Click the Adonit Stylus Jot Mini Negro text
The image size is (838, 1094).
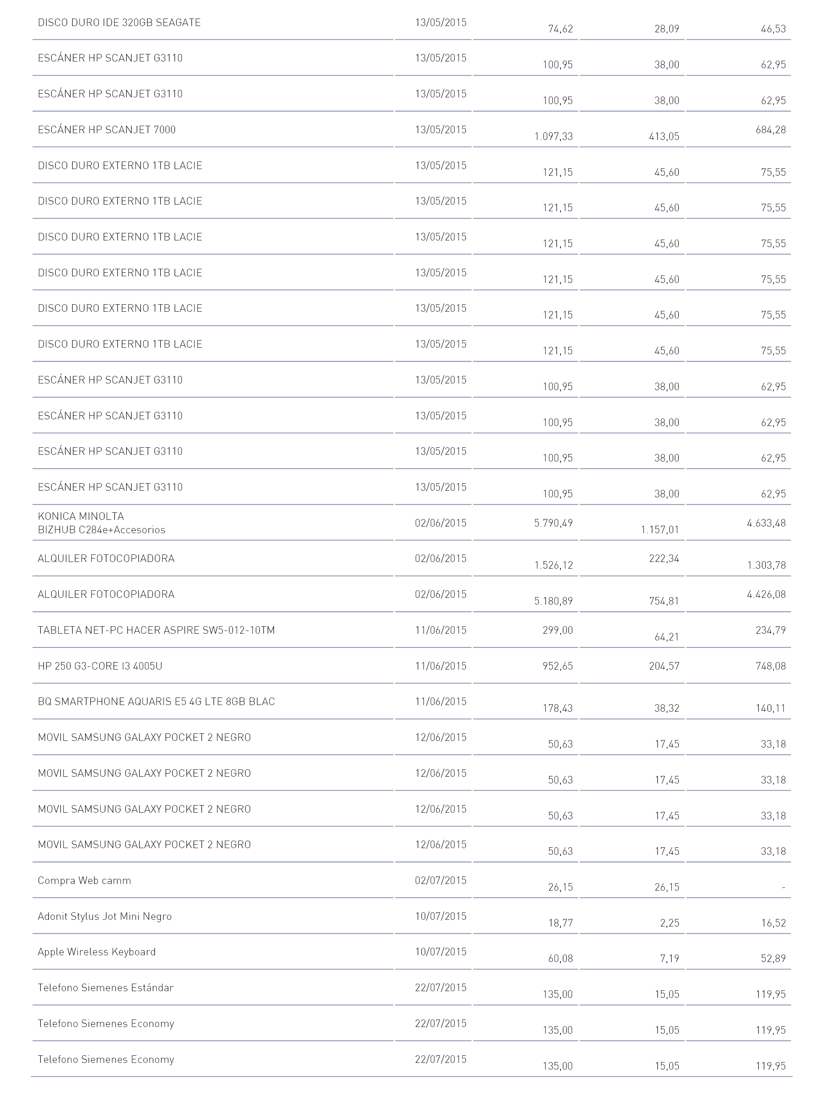pos(105,917)
